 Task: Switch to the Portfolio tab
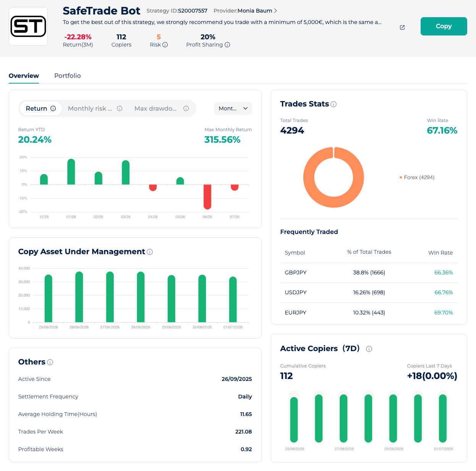pyautogui.click(x=68, y=76)
